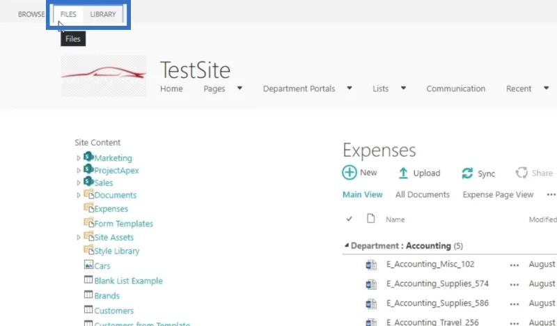Open the Form Templates link

[124, 224]
